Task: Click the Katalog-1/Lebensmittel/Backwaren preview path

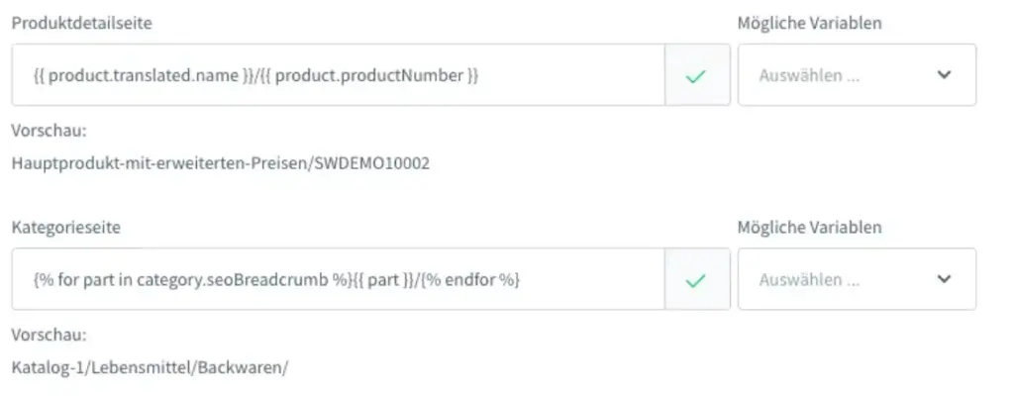Action: [150, 368]
